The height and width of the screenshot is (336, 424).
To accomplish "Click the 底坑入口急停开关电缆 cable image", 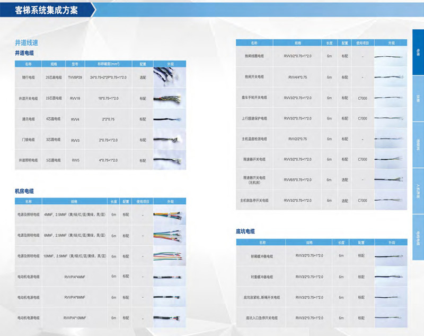I will (391, 318).
